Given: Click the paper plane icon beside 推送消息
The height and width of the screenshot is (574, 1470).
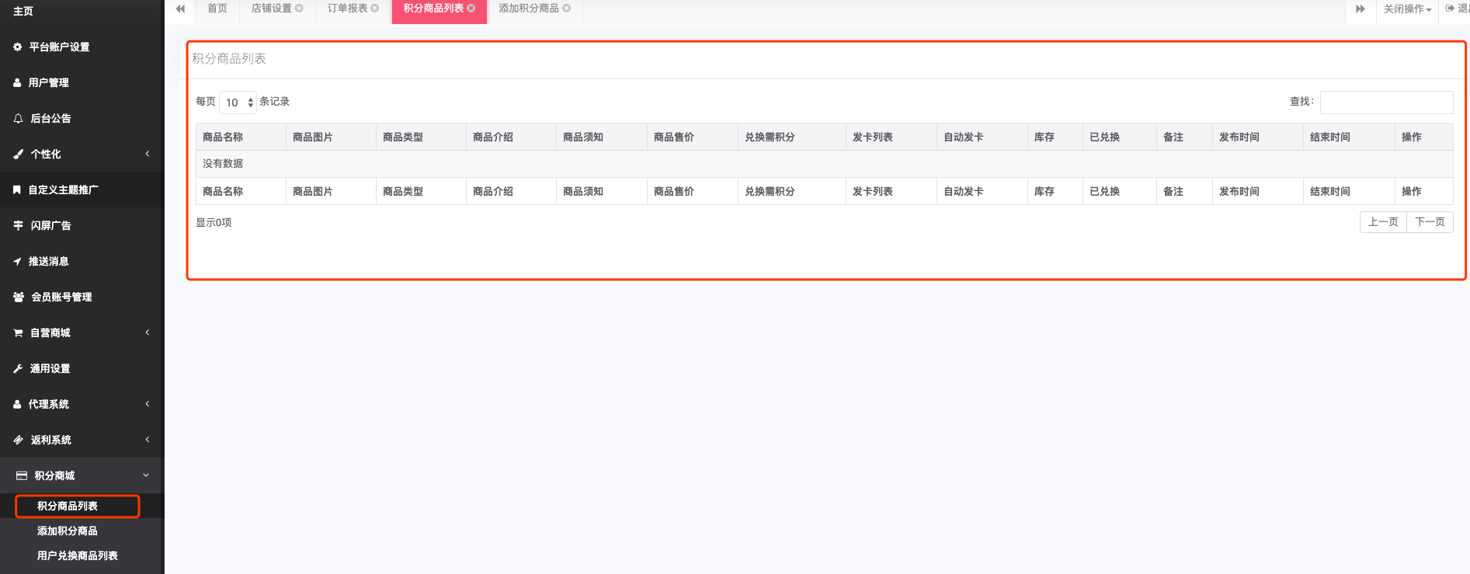Looking at the screenshot, I should click(x=17, y=262).
